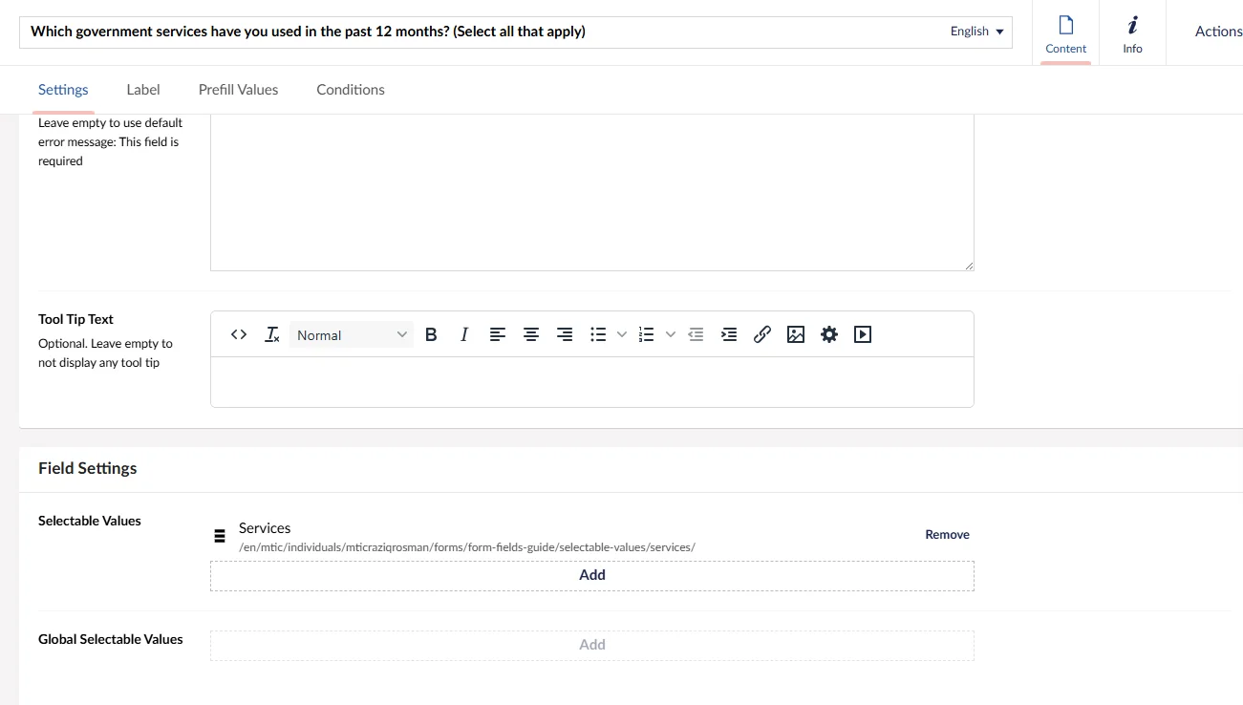Apply italic formatting in the editor
Image resolution: width=1243 pixels, height=705 pixels.
(464, 334)
